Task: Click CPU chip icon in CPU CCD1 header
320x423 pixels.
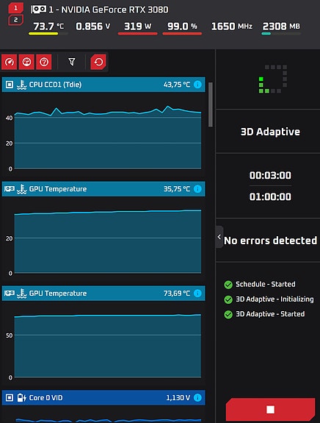Action: point(10,85)
